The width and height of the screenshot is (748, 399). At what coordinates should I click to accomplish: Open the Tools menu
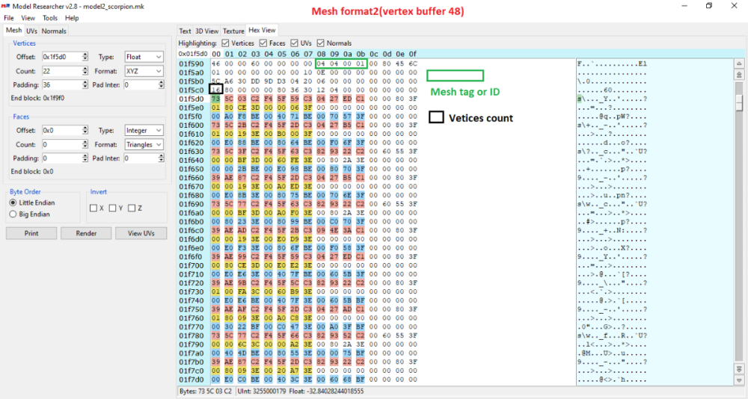pos(50,18)
